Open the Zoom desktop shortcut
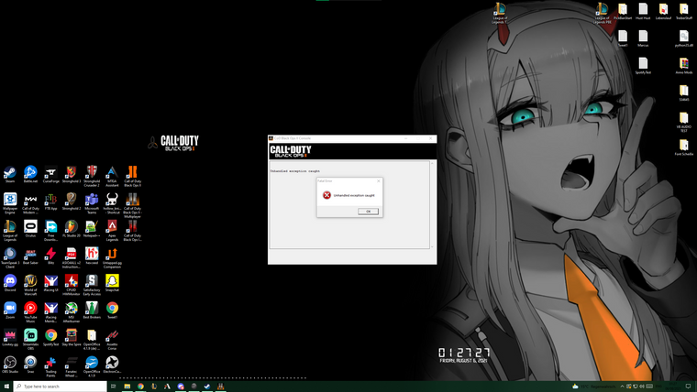Image resolution: width=697 pixels, height=392 pixels. [10, 310]
